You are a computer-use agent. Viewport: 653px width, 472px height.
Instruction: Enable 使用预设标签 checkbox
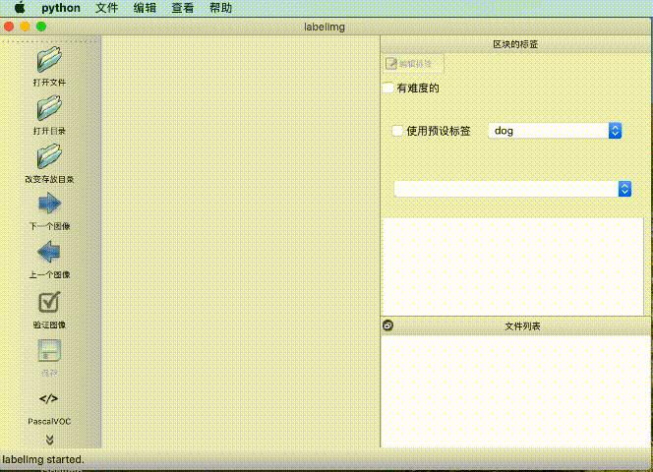coord(397,131)
